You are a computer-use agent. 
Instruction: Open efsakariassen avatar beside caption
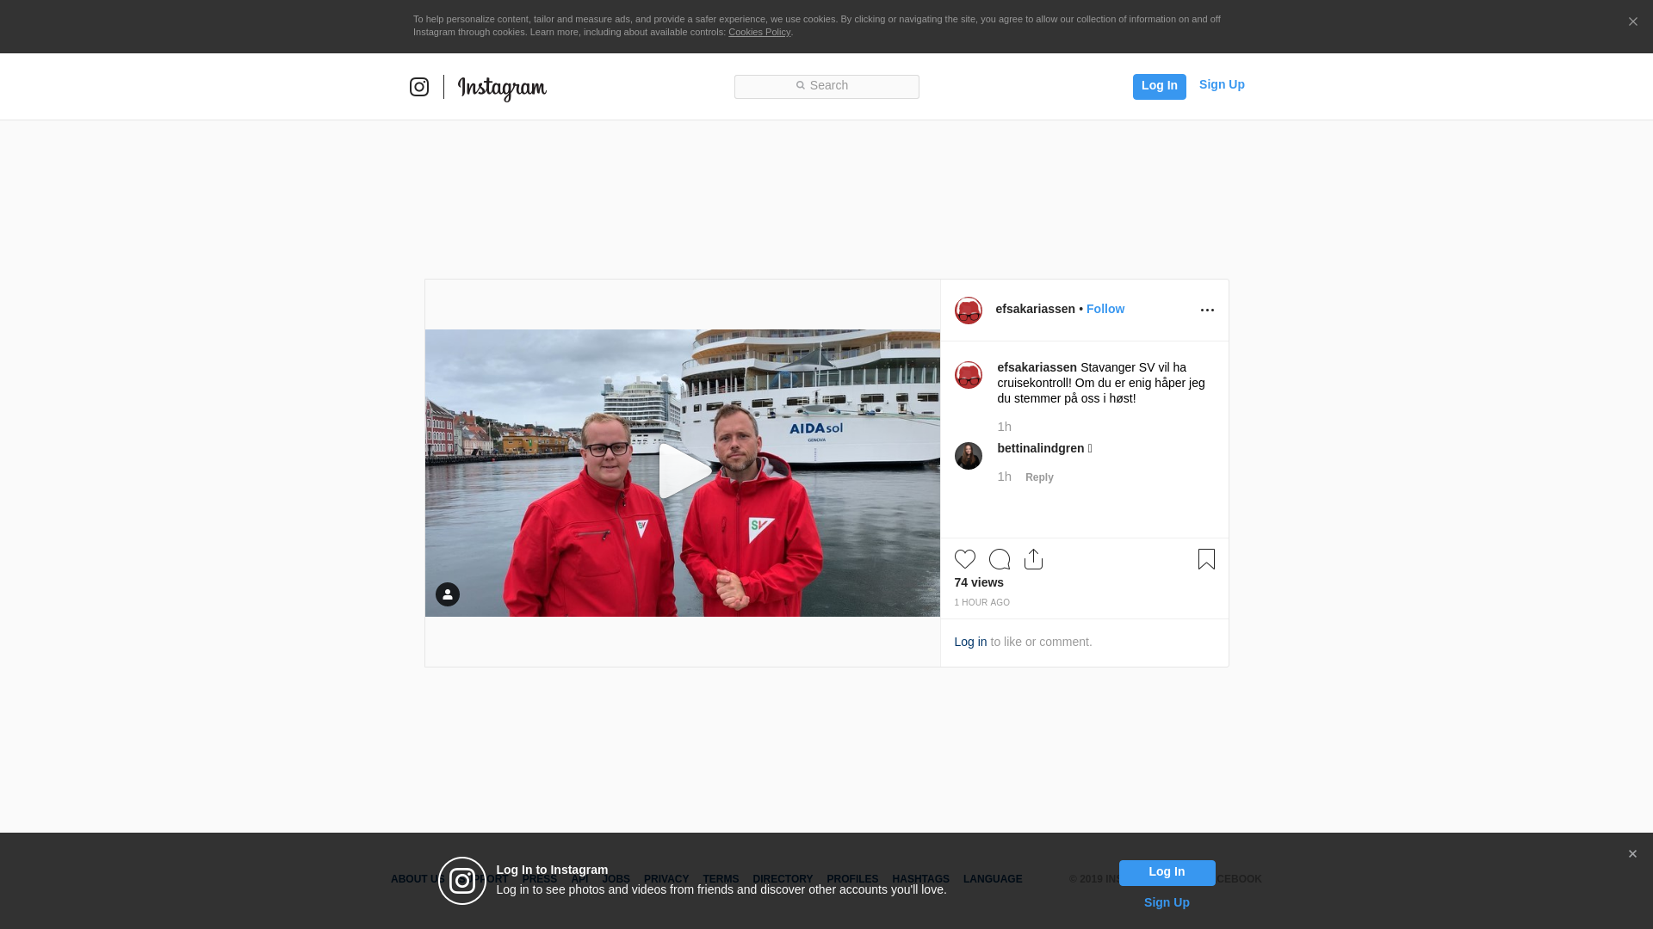[968, 375]
